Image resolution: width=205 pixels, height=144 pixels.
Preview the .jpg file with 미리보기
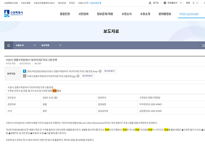point(87,76)
